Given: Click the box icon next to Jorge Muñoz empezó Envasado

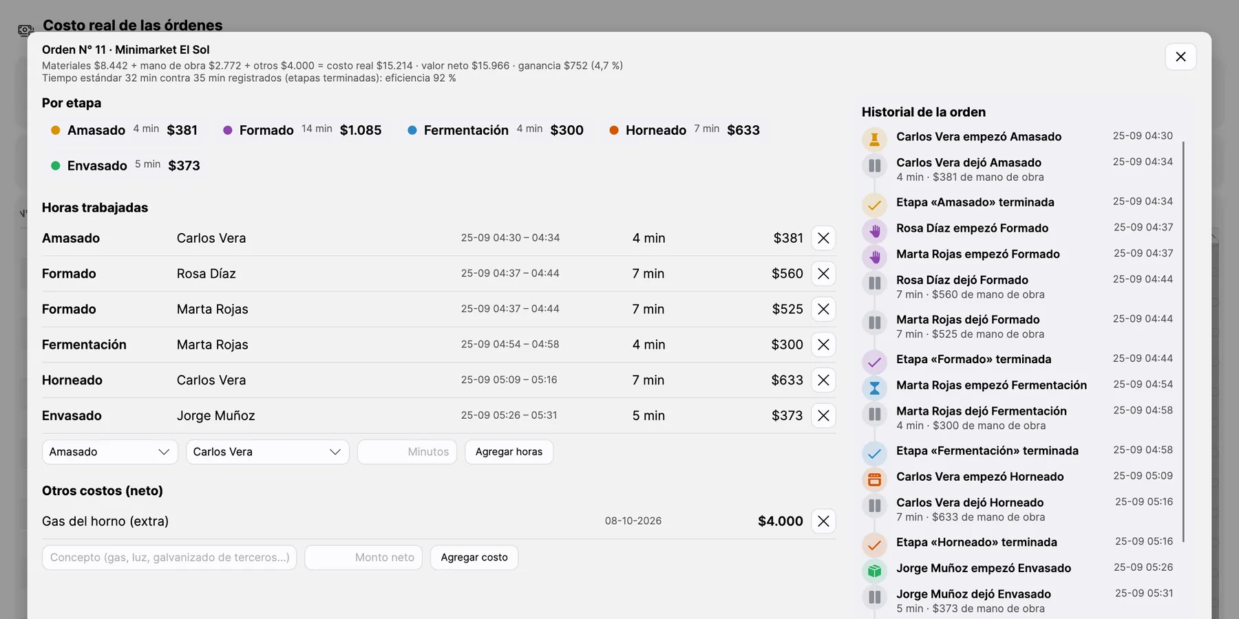Looking at the screenshot, I should pyautogui.click(x=874, y=571).
